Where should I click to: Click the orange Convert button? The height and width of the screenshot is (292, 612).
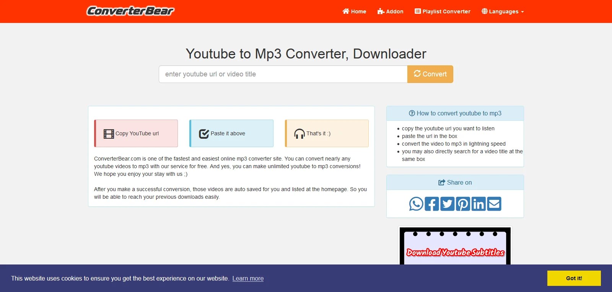pyautogui.click(x=430, y=74)
